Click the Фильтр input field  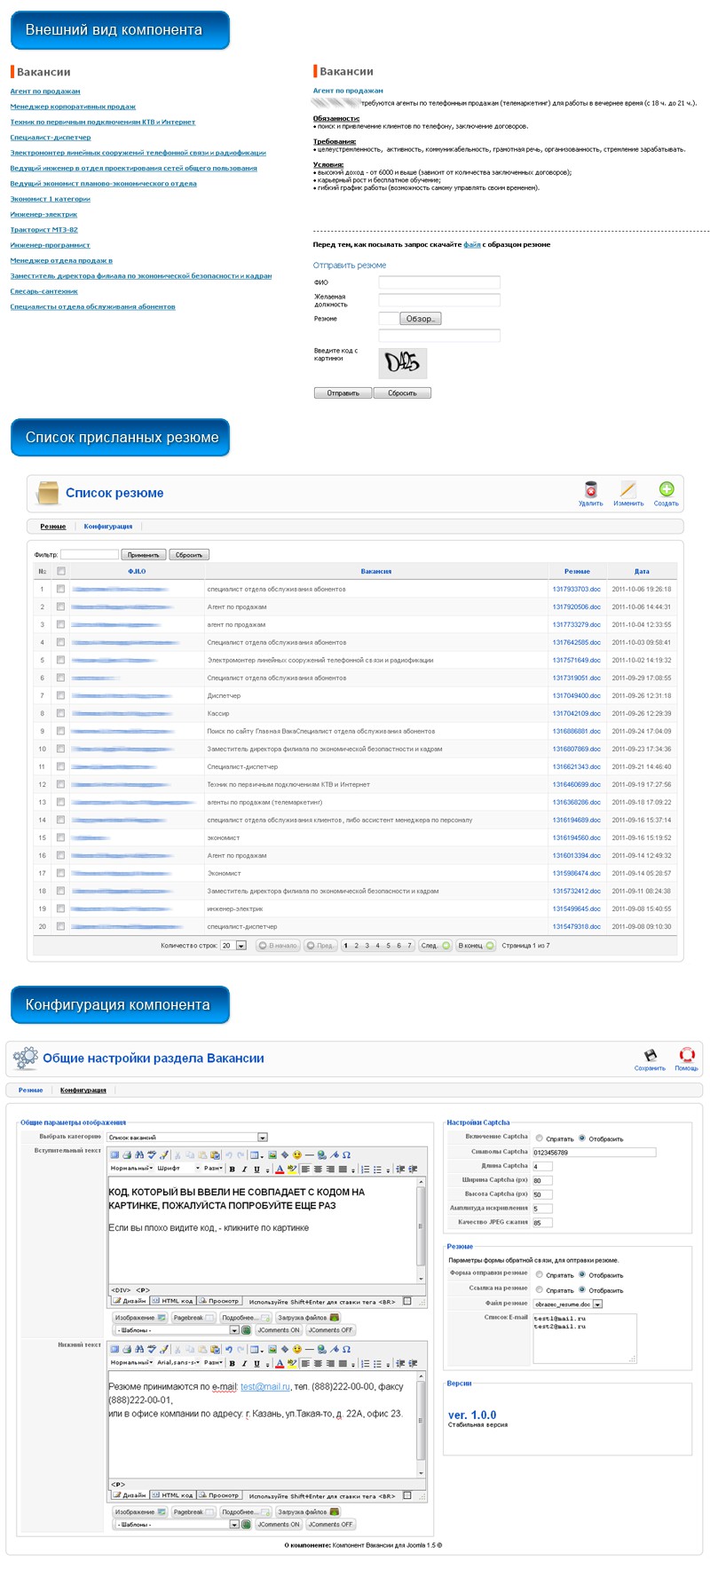pos(89,554)
